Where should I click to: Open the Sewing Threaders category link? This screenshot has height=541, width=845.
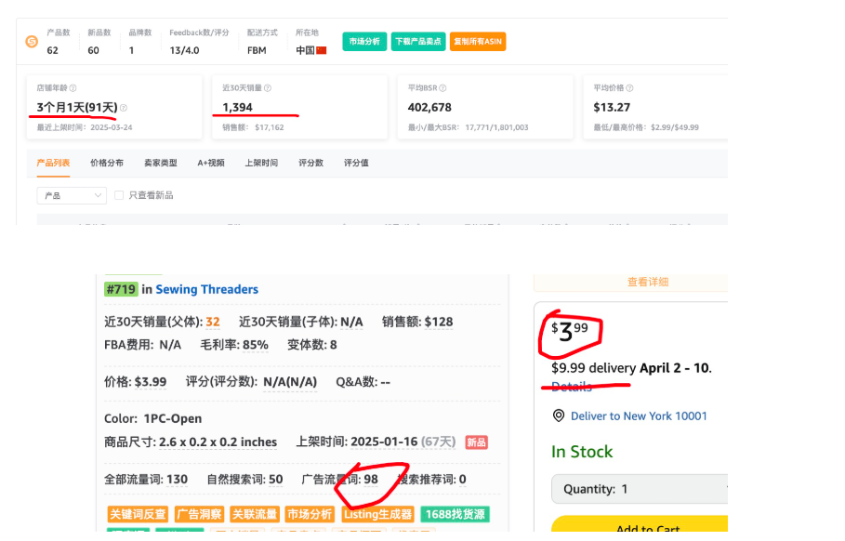206,289
